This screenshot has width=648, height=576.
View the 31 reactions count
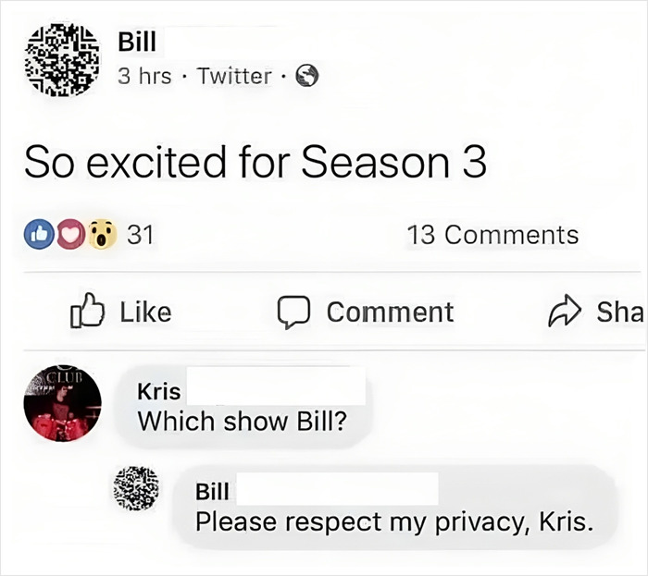(140, 235)
